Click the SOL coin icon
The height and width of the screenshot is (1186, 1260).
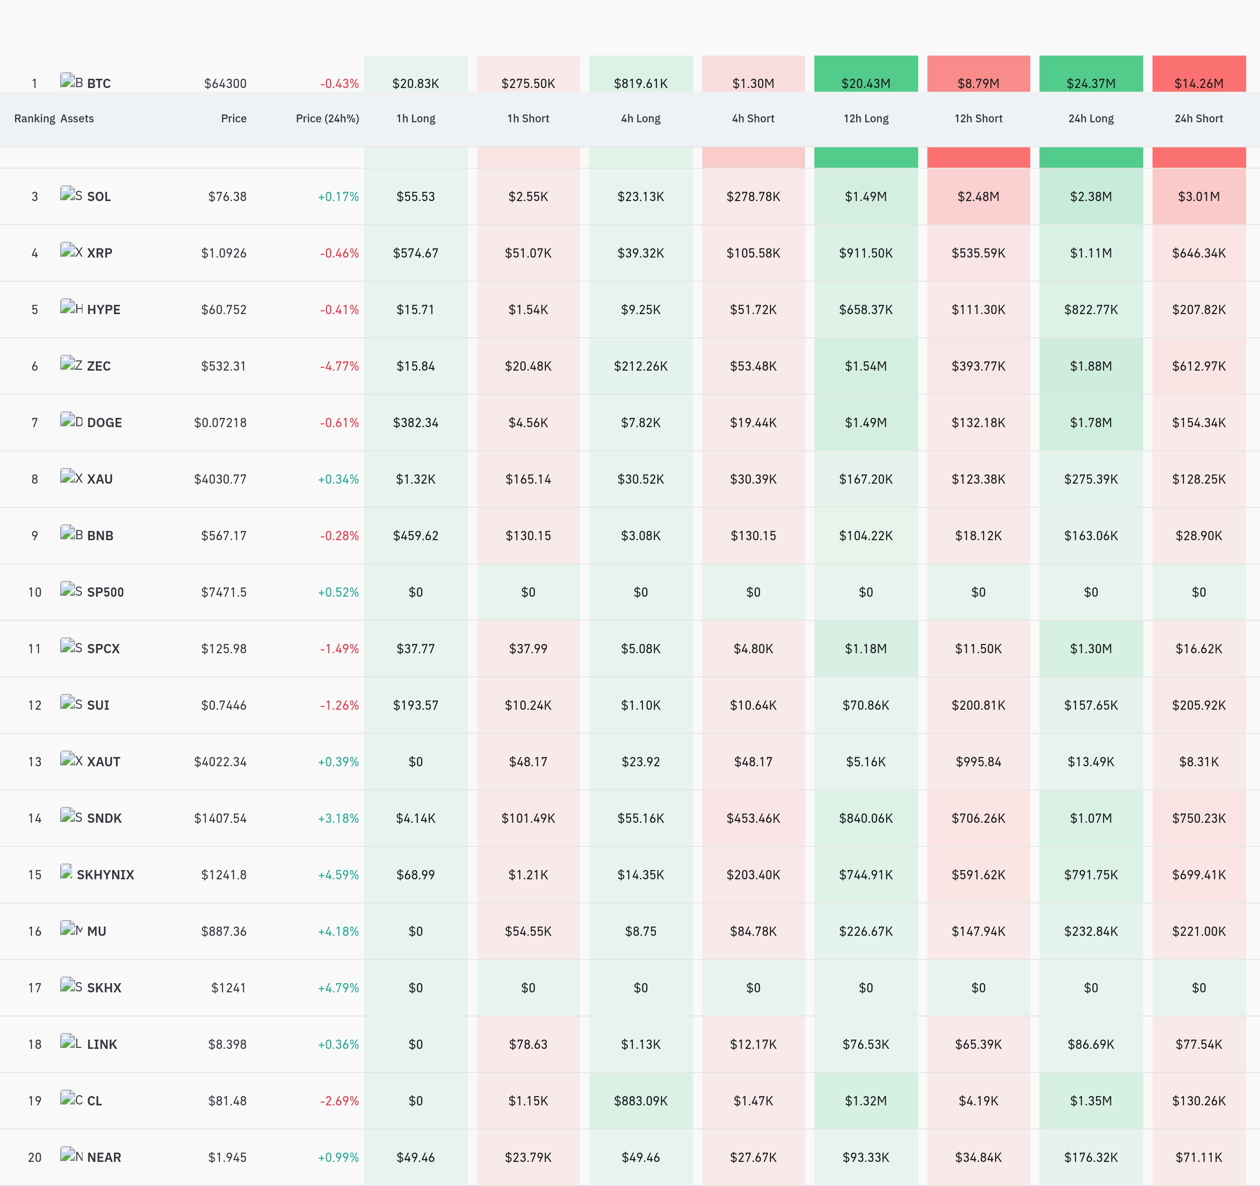click(71, 194)
